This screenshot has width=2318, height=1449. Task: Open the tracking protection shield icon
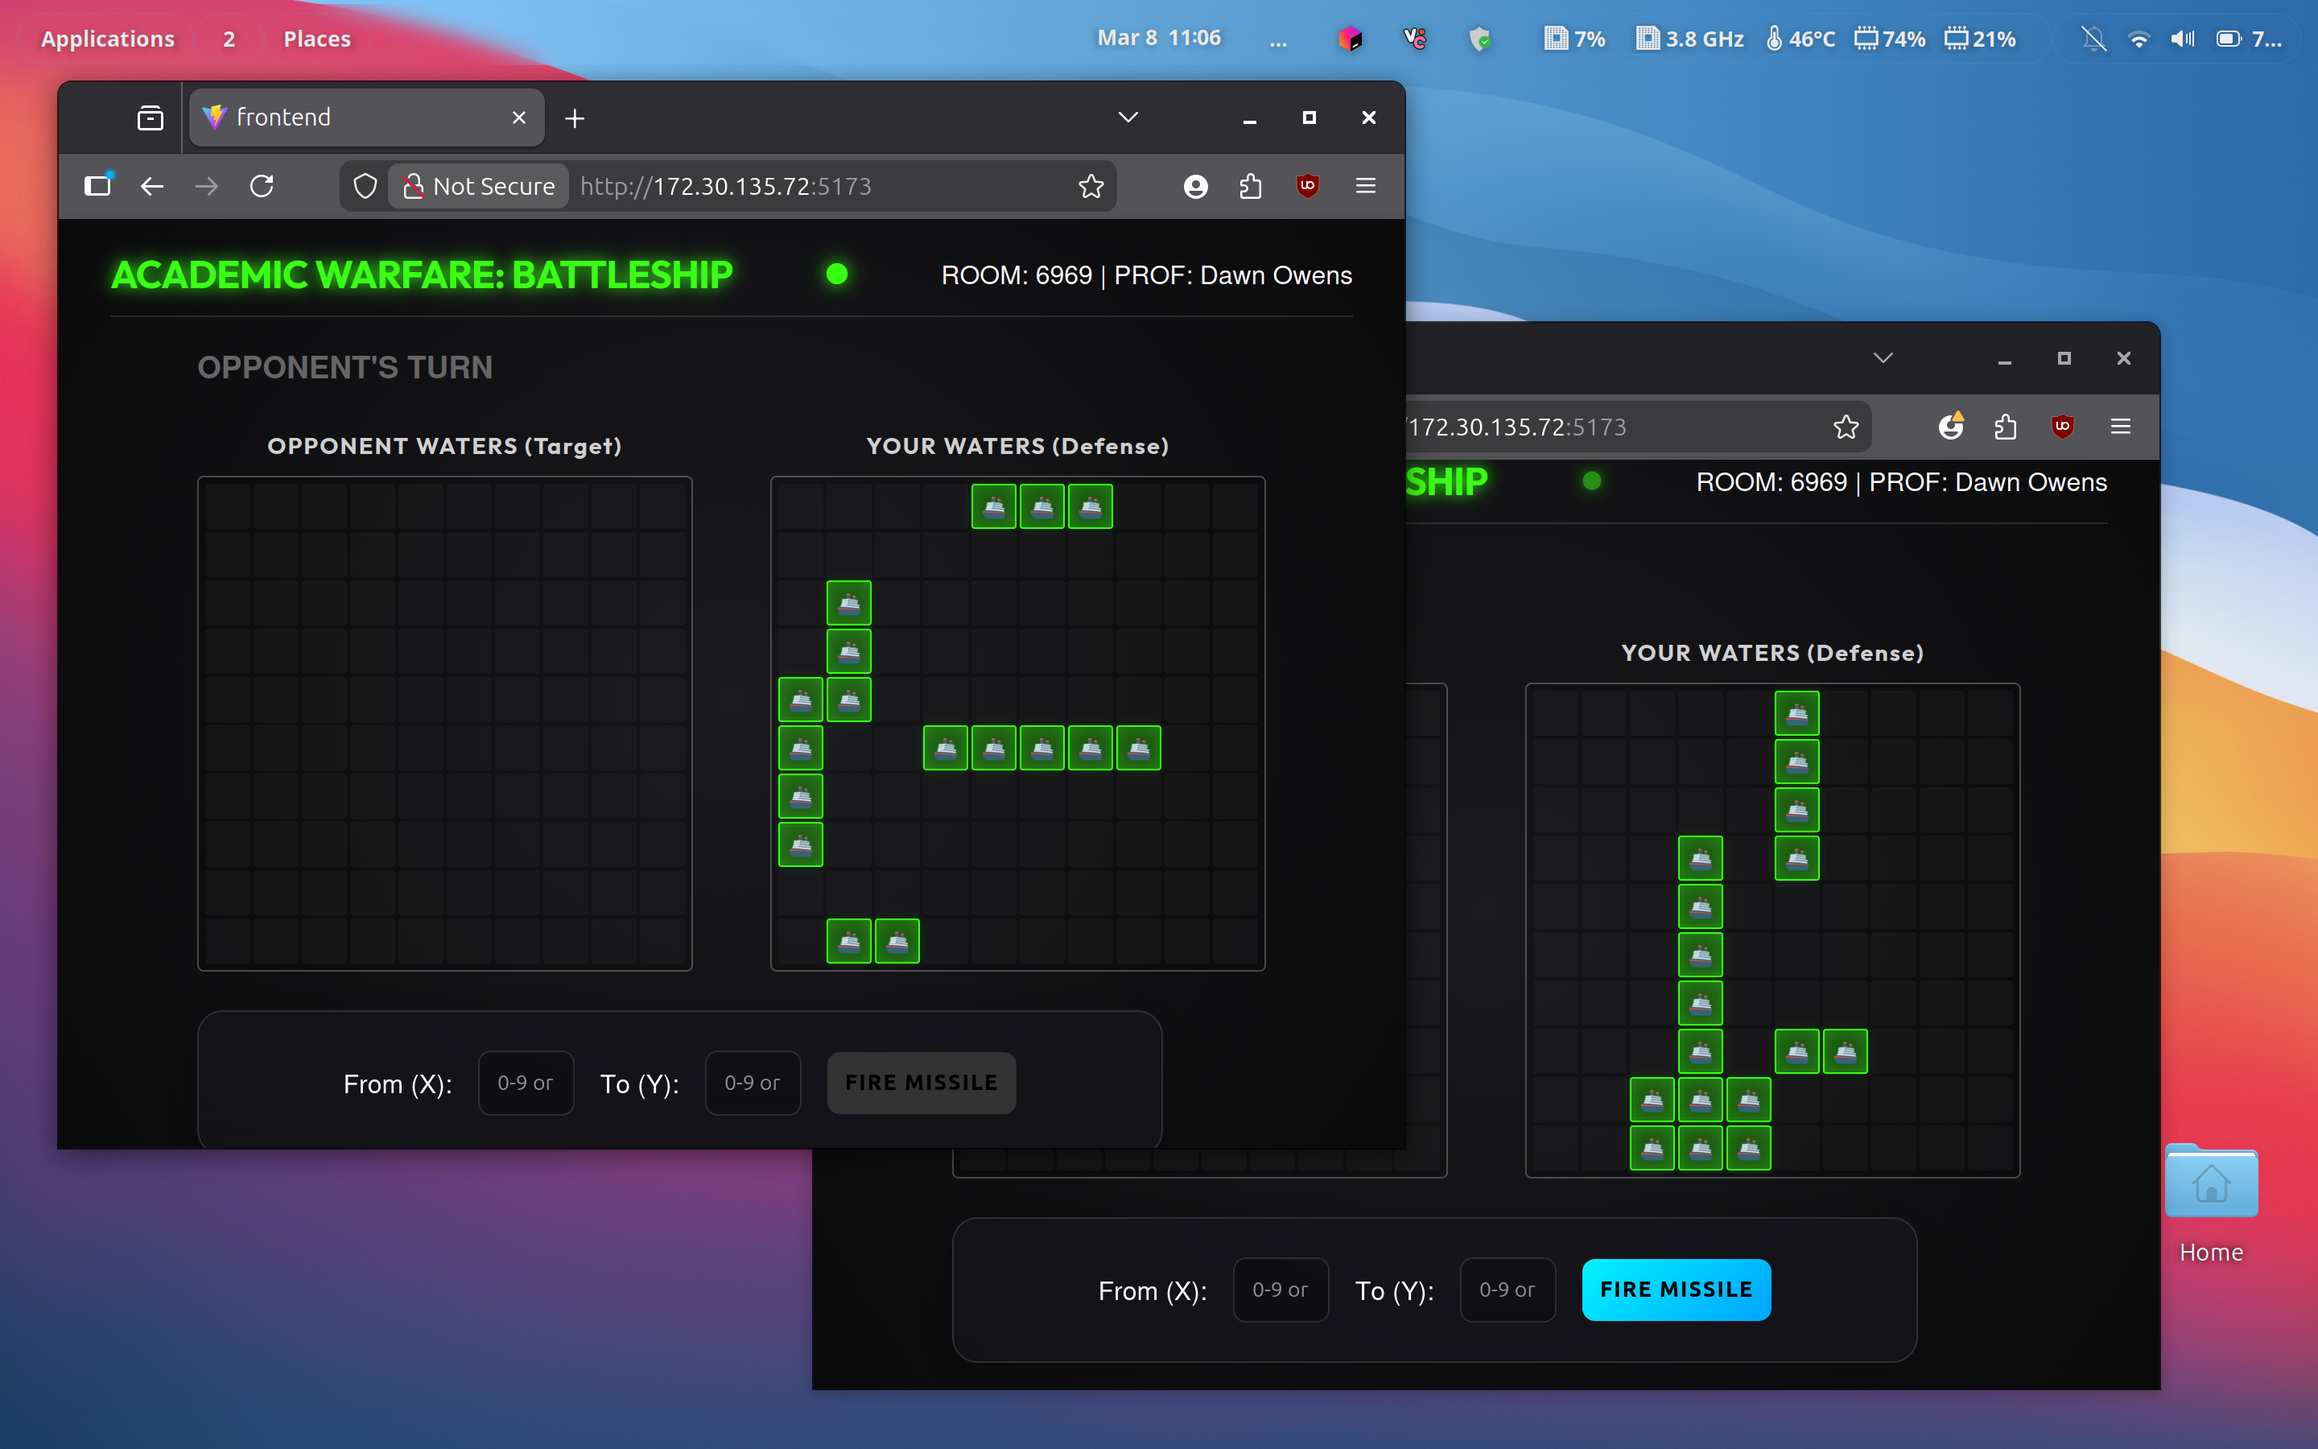click(365, 186)
